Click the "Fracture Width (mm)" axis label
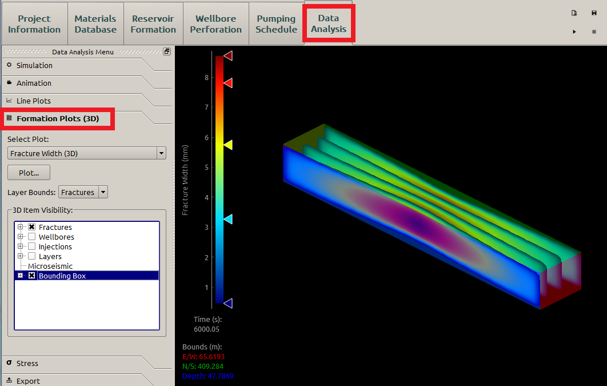The height and width of the screenshot is (386, 607). click(x=185, y=180)
